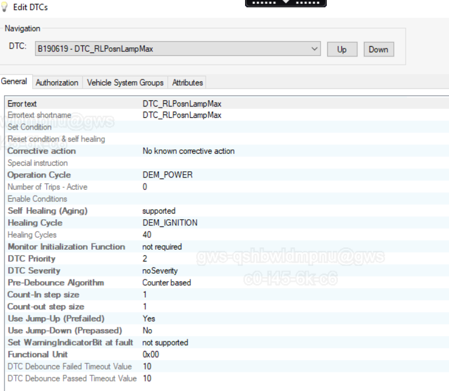This screenshot has width=449, height=391.
Task: Select the Corrective action property label
Action: (42, 151)
